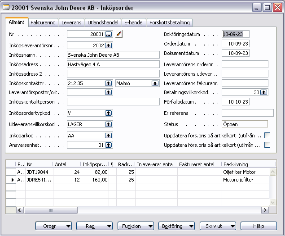Click the horizontal scrollbar thumb of lines grid
The image size is (285, 236).
[x=51, y=210]
